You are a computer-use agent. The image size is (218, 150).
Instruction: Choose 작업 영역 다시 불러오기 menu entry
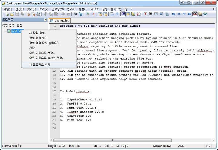coord(49,43)
